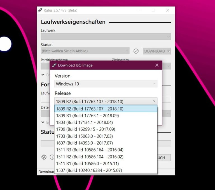Open the Startart image selection dropdown
Image resolution: width=215 pixels, height=190 pixels.
coord(85,51)
